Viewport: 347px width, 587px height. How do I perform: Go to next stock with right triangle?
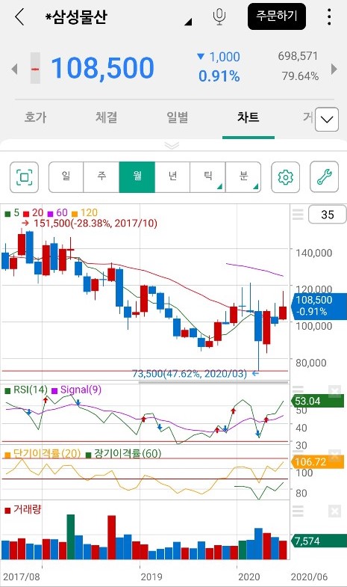pos(334,69)
